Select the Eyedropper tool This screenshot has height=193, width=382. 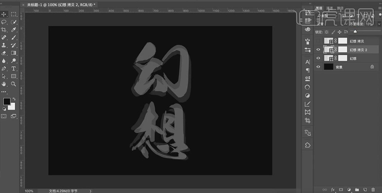14,30
